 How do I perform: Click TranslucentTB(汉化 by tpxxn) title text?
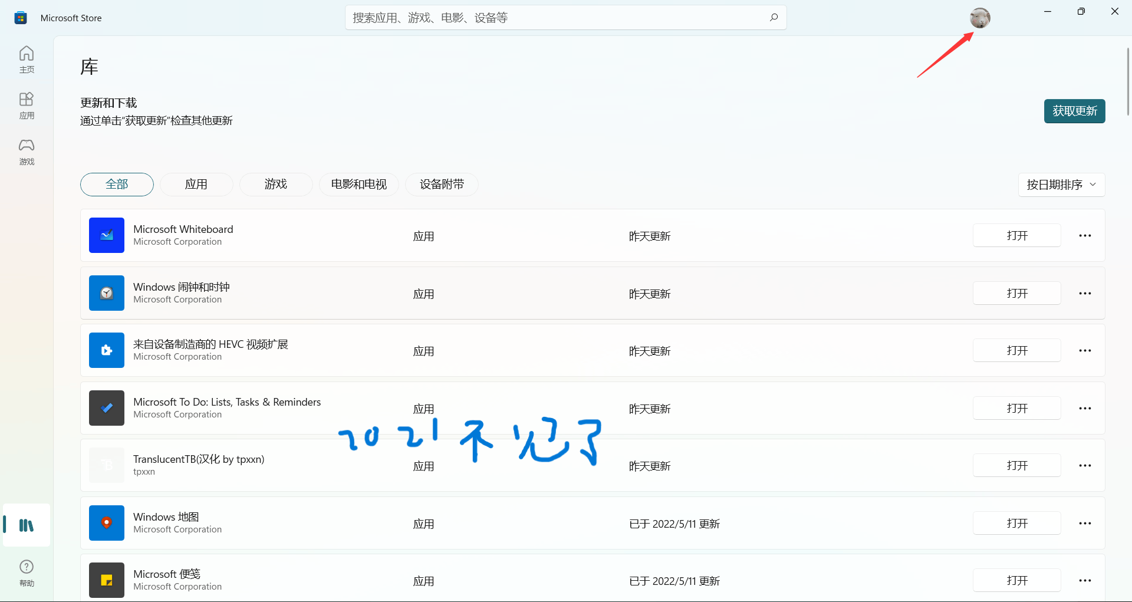tap(199, 459)
